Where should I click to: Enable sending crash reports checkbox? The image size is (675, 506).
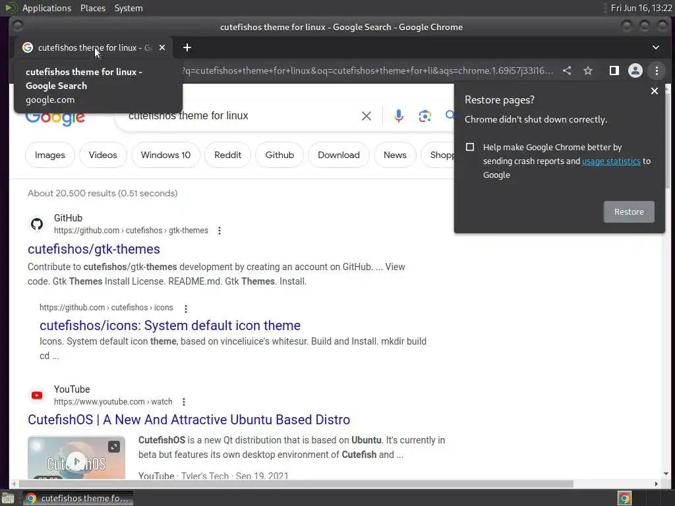click(x=470, y=147)
